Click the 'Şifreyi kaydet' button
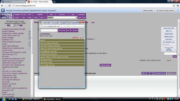Screen dimensions: 180x101 (x=148, y=10)
